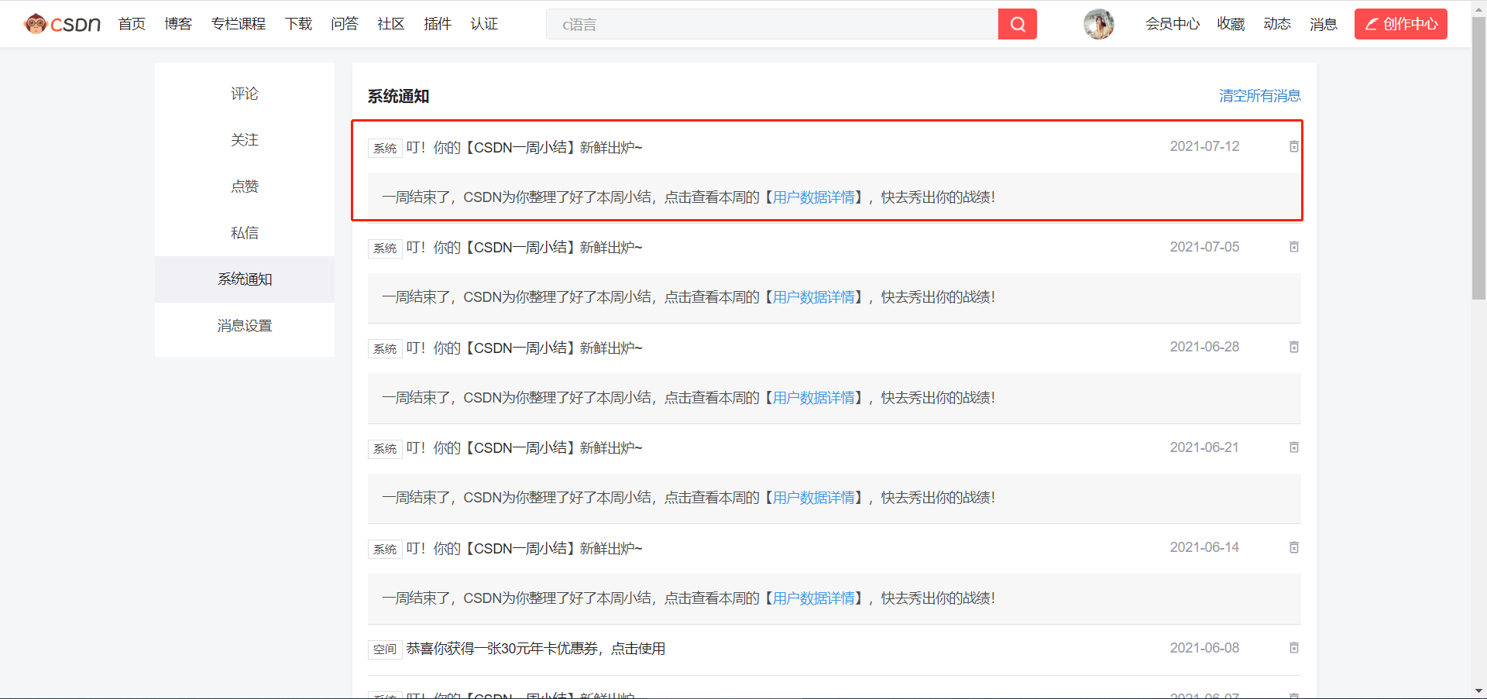
Task: Open 专栏课程 in the top navigation
Action: [x=239, y=24]
